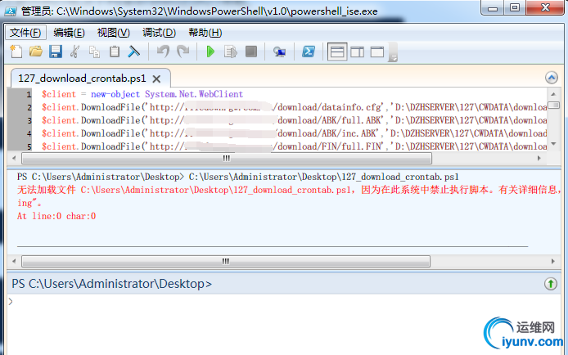Click the output line running 127_download_crontab.ps1
The height and width of the screenshot is (355, 568).
[237, 177]
